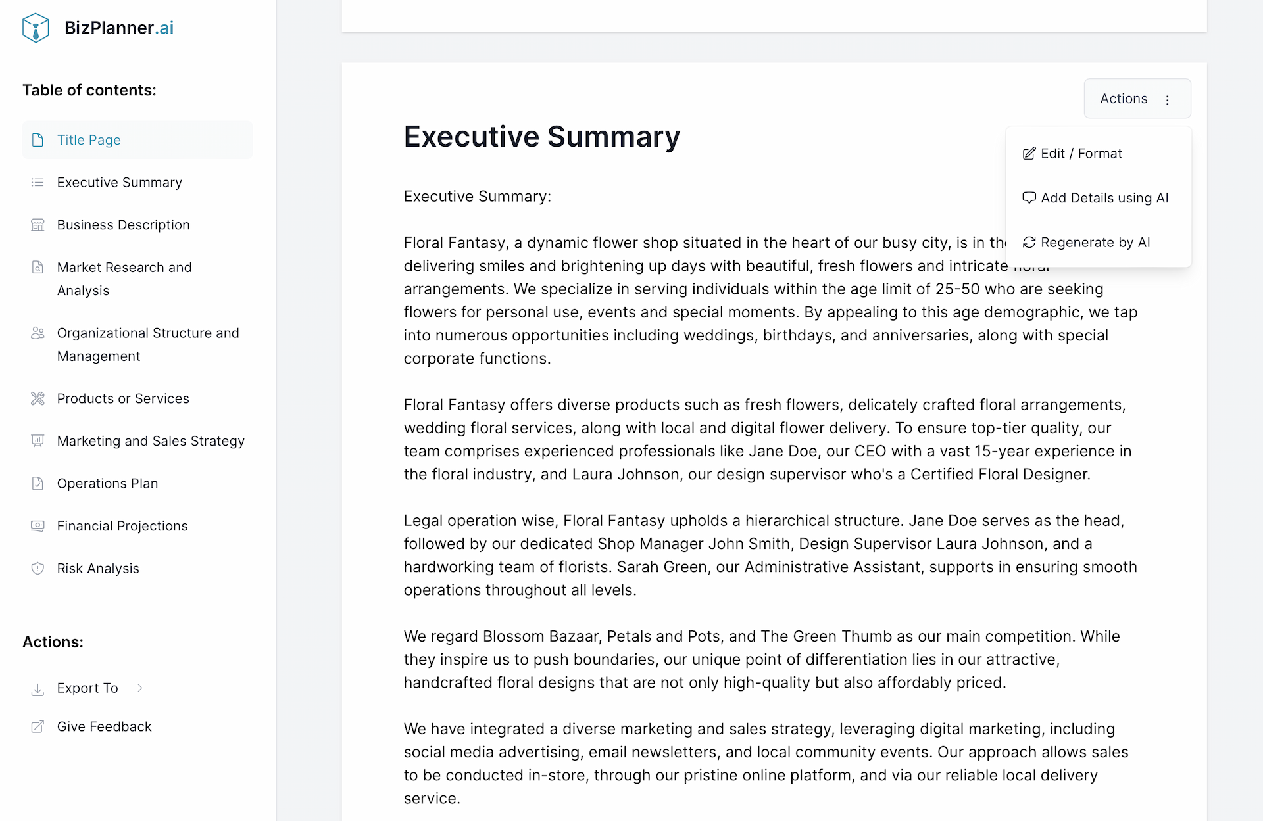The width and height of the screenshot is (1263, 821).
Task: Expand the Export To chevron arrow
Action: (140, 688)
